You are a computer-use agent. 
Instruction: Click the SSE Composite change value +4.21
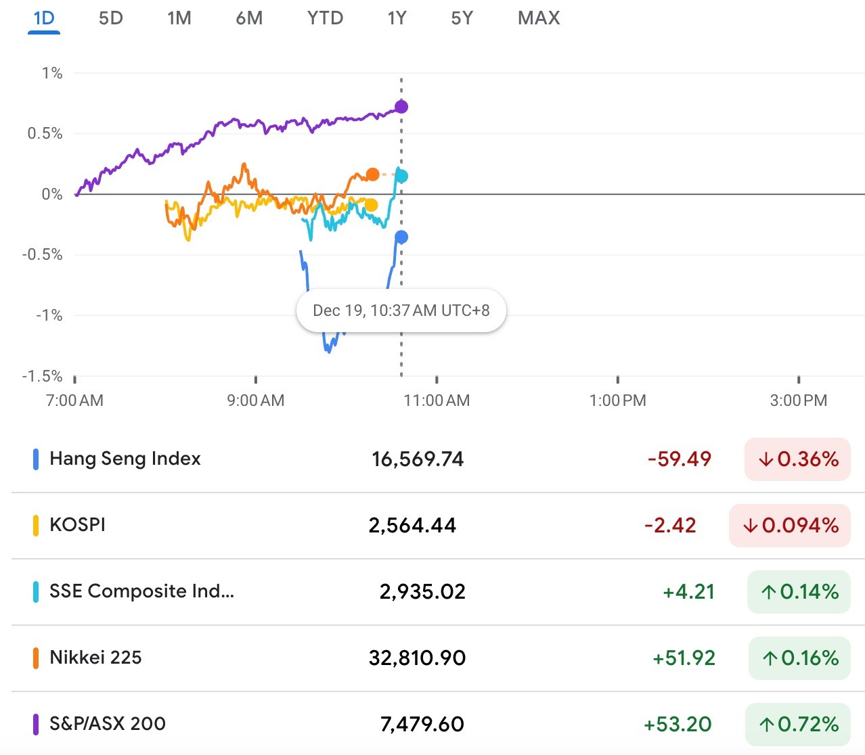click(689, 592)
